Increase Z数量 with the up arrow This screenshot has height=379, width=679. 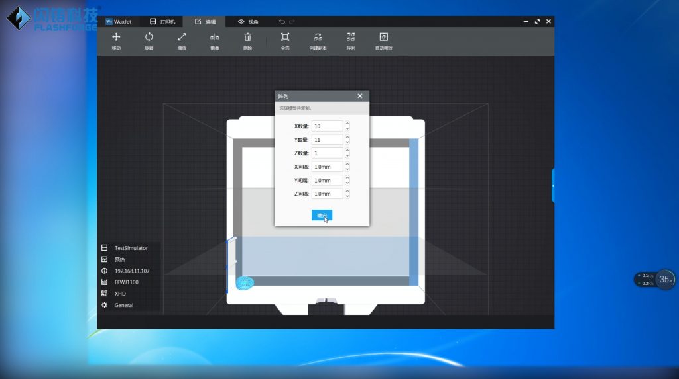tap(347, 151)
